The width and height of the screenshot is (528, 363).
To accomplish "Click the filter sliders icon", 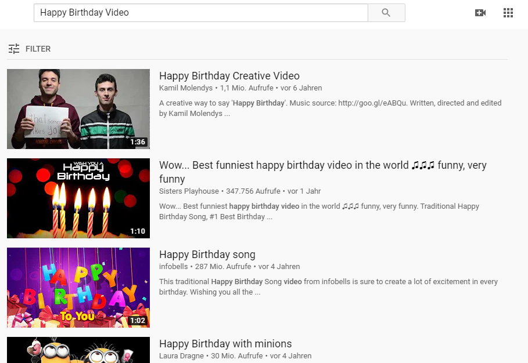I will 14,49.
